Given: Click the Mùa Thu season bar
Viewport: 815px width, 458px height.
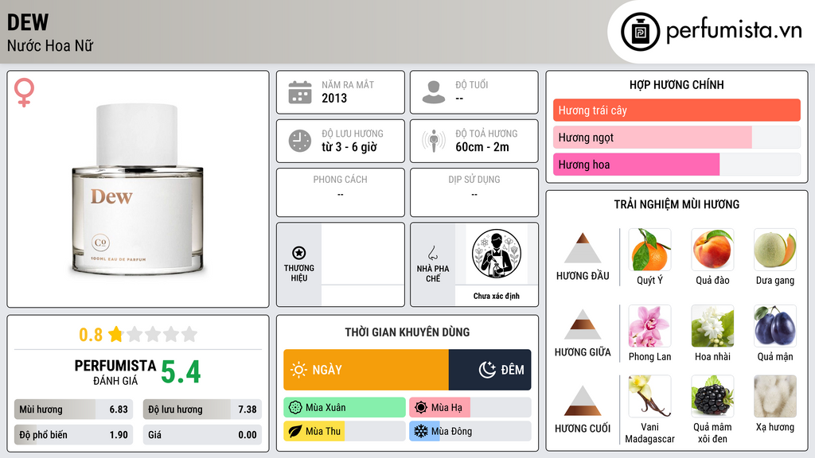Looking at the screenshot, I should 345,431.
